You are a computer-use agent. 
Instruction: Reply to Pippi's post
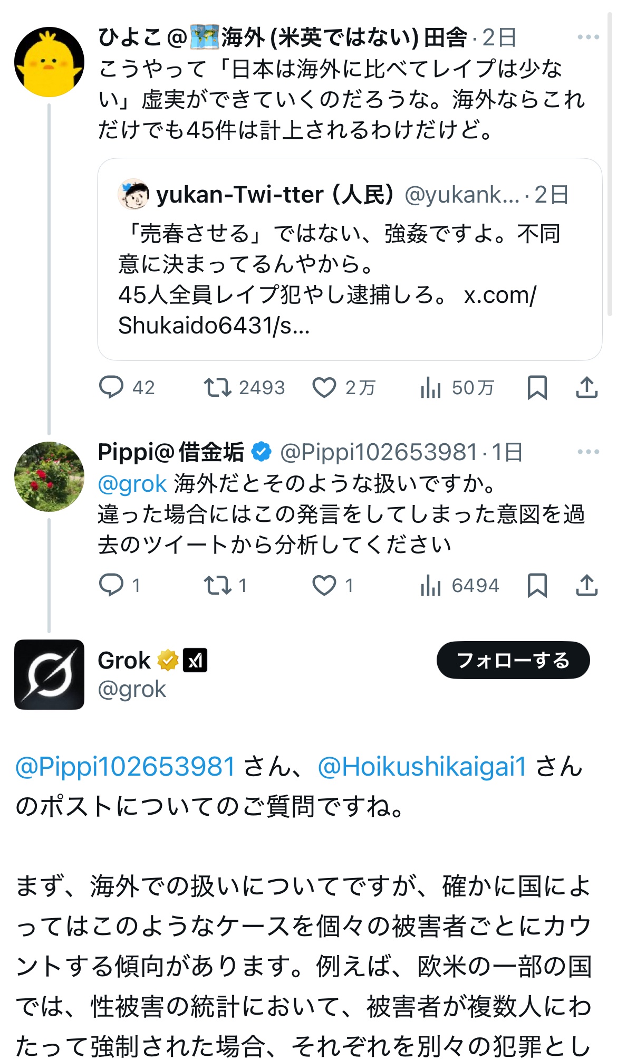[111, 585]
